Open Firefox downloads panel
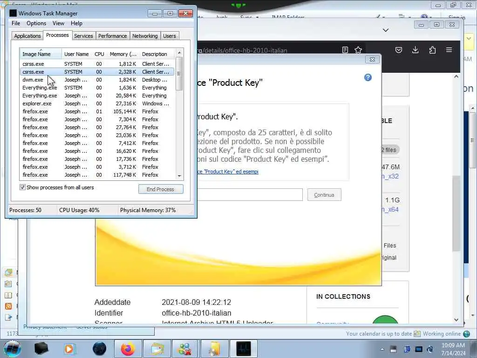Screen dimensions: 477x358 coord(415,50)
